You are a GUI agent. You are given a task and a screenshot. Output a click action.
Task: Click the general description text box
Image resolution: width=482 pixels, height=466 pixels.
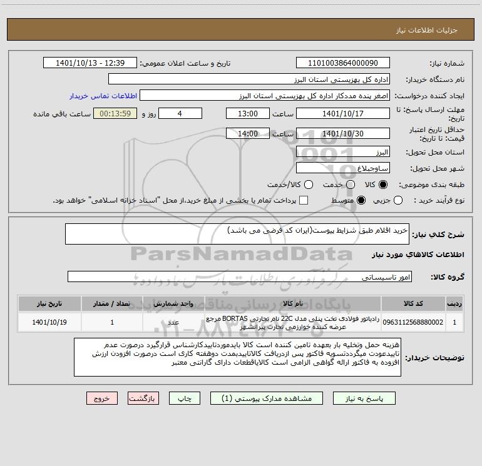[237, 234]
